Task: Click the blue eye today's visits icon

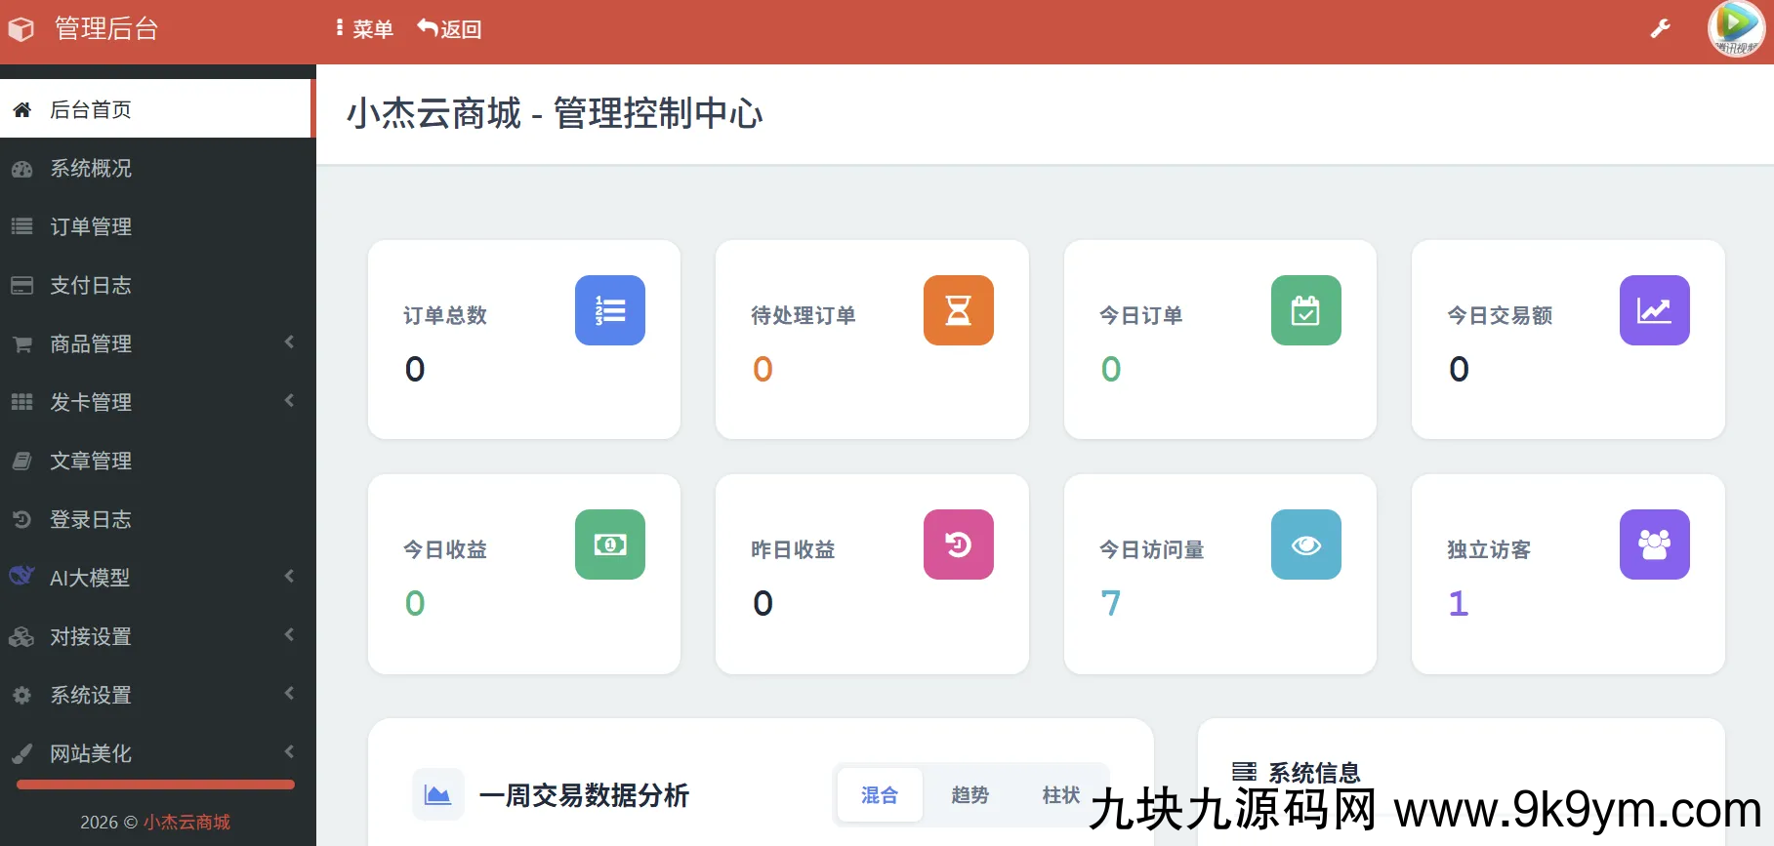Action: click(x=1305, y=544)
